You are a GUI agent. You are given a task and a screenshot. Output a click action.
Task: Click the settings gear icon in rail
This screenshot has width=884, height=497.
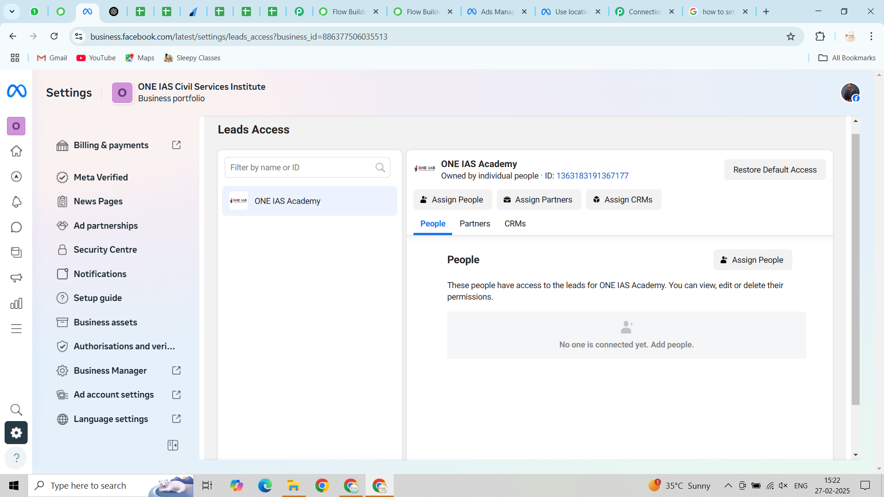(16, 433)
